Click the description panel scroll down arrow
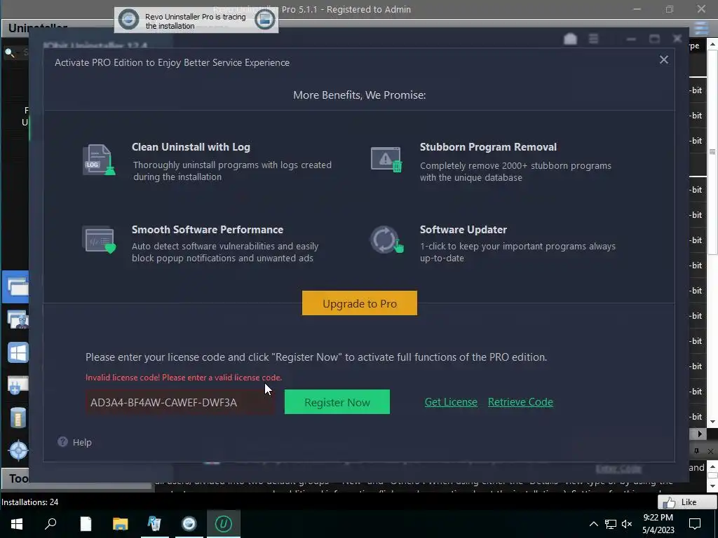This screenshot has width=718, height=538. (x=712, y=485)
